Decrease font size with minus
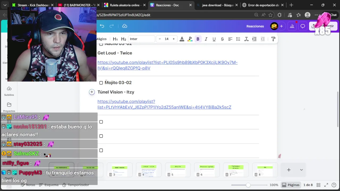 coord(160,39)
